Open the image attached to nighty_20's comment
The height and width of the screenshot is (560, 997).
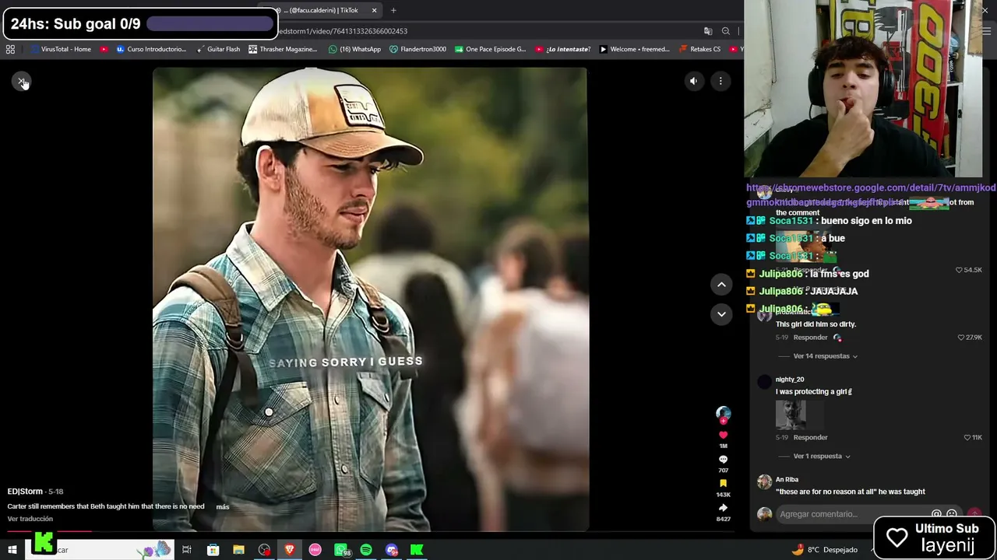[791, 415]
